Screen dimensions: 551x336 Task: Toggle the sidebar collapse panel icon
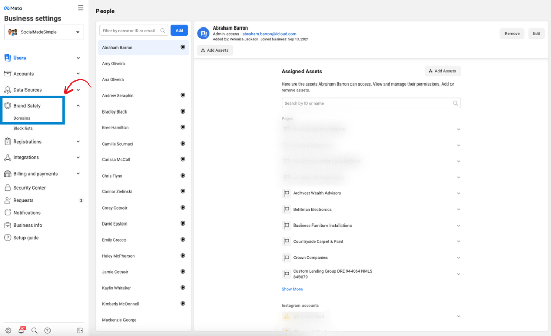pyautogui.click(x=80, y=330)
